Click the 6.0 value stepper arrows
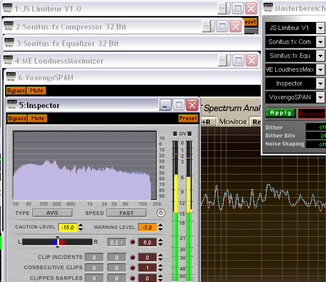 click(x=160, y=242)
